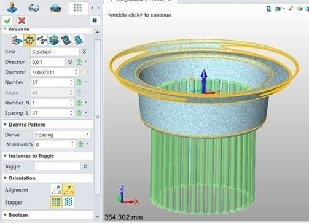Open the glasses view tab icon
309x223 pixels.
[x=34, y=8]
